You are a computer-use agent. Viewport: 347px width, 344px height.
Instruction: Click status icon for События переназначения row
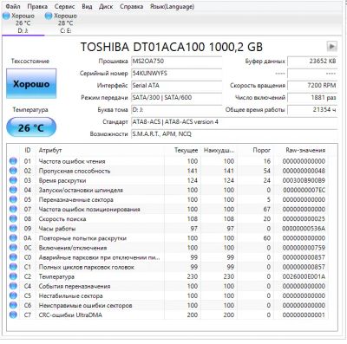coord(13,286)
